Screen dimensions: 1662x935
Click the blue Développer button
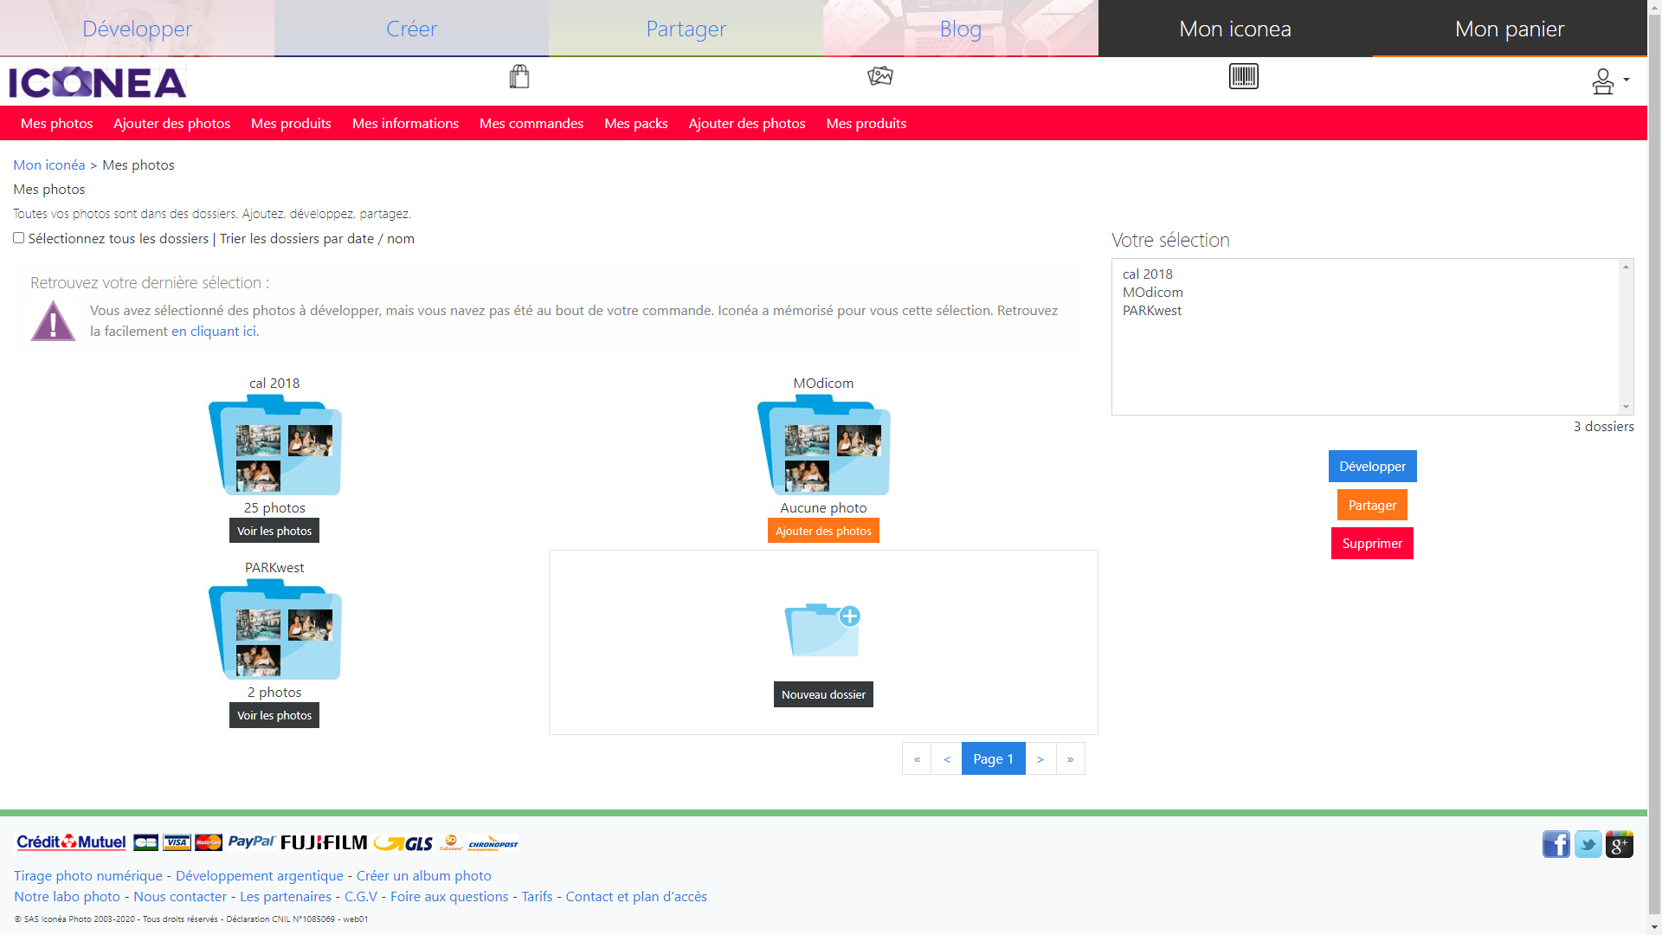point(1372,467)
